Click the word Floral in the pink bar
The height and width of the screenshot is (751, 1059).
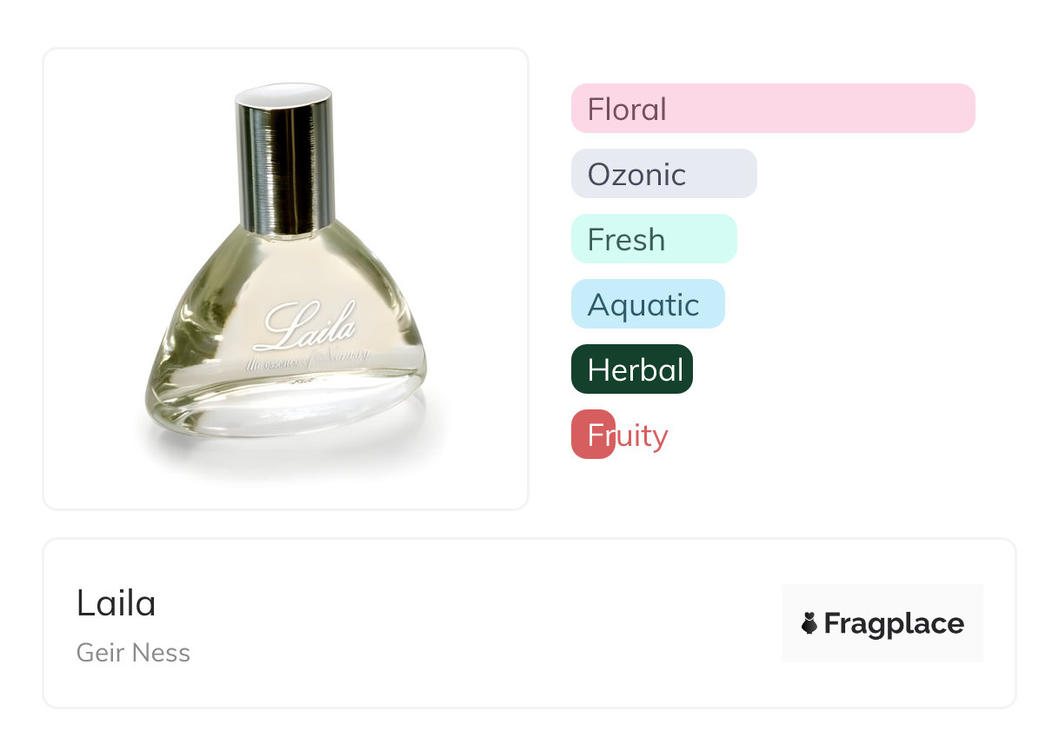point(626,110)
